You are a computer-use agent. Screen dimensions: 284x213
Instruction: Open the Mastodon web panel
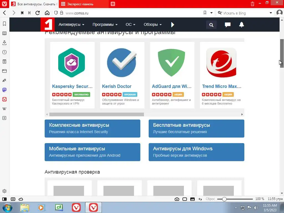(4, 90)
